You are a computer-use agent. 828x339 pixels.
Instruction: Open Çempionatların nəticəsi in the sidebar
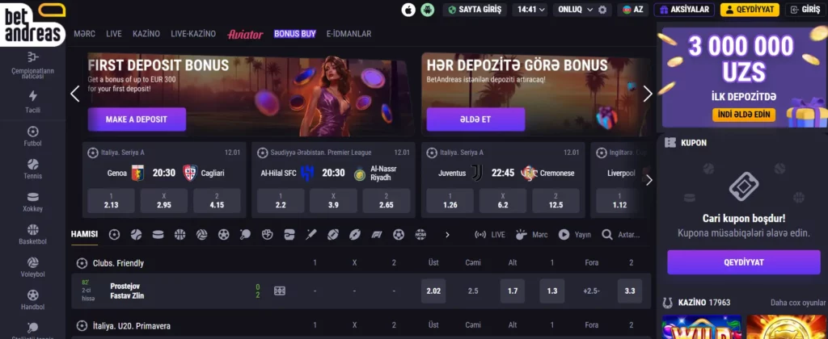(32, 65)
